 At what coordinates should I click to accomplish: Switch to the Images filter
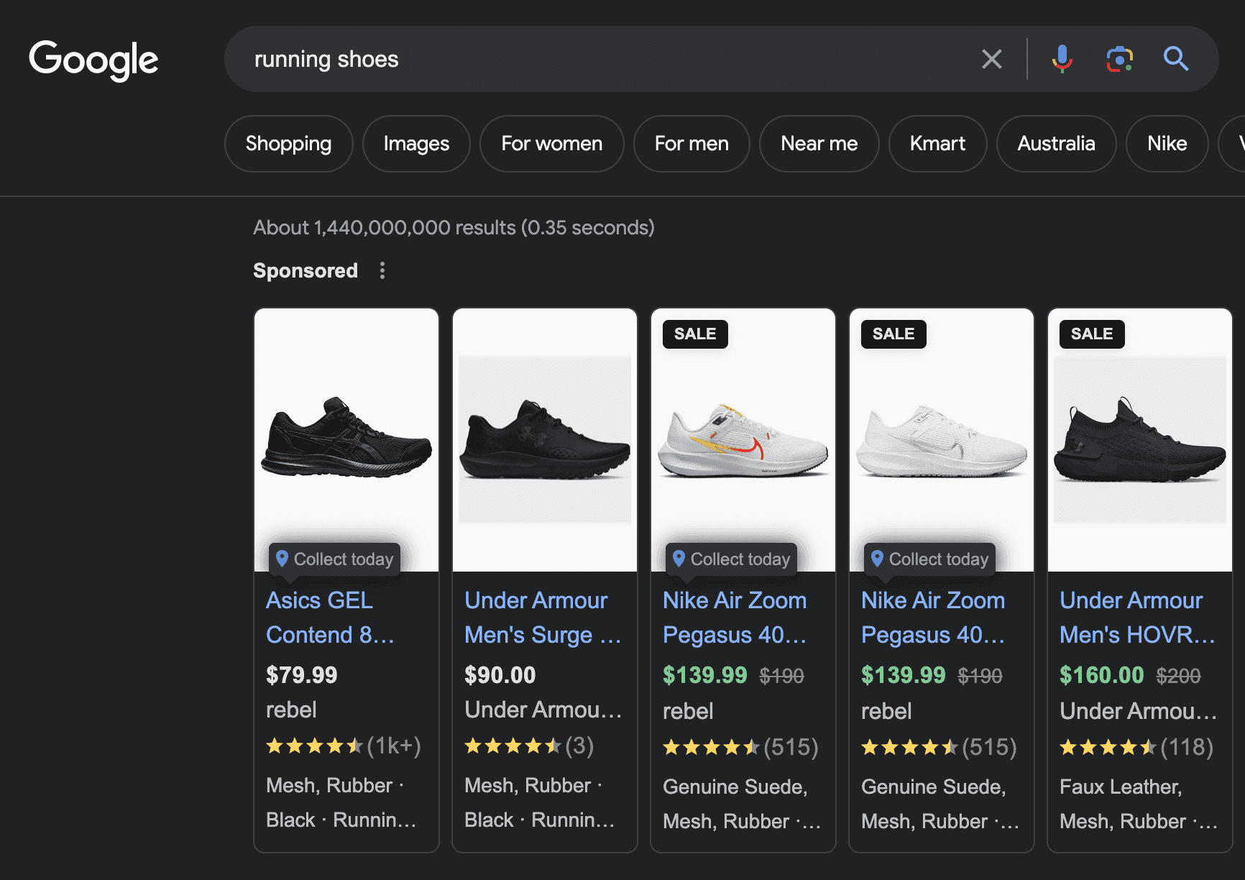[x=415, y=144]
